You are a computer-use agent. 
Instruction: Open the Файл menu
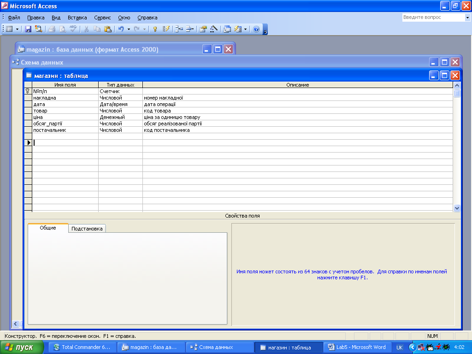14,18
